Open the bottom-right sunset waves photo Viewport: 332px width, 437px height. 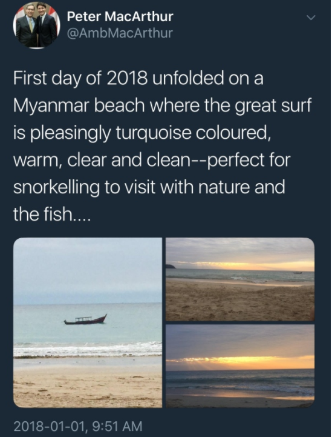click(240, 366)
